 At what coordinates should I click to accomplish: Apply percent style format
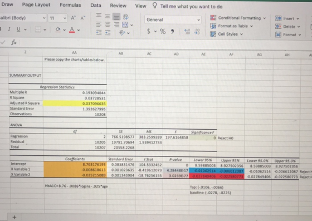point(163,31)
